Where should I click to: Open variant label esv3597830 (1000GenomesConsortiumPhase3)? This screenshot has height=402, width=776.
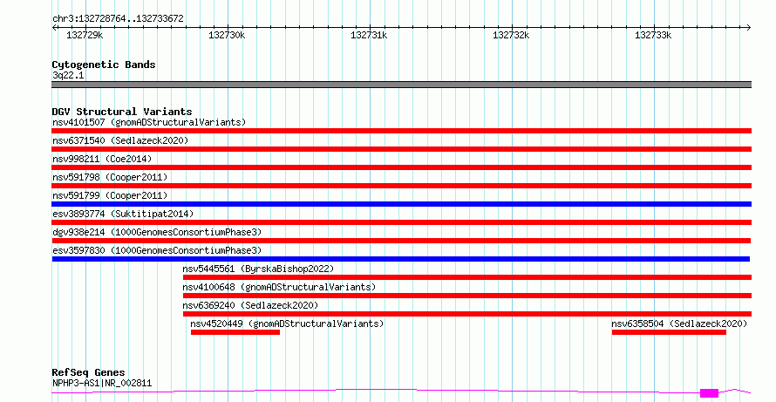click(x=157, y=250)
